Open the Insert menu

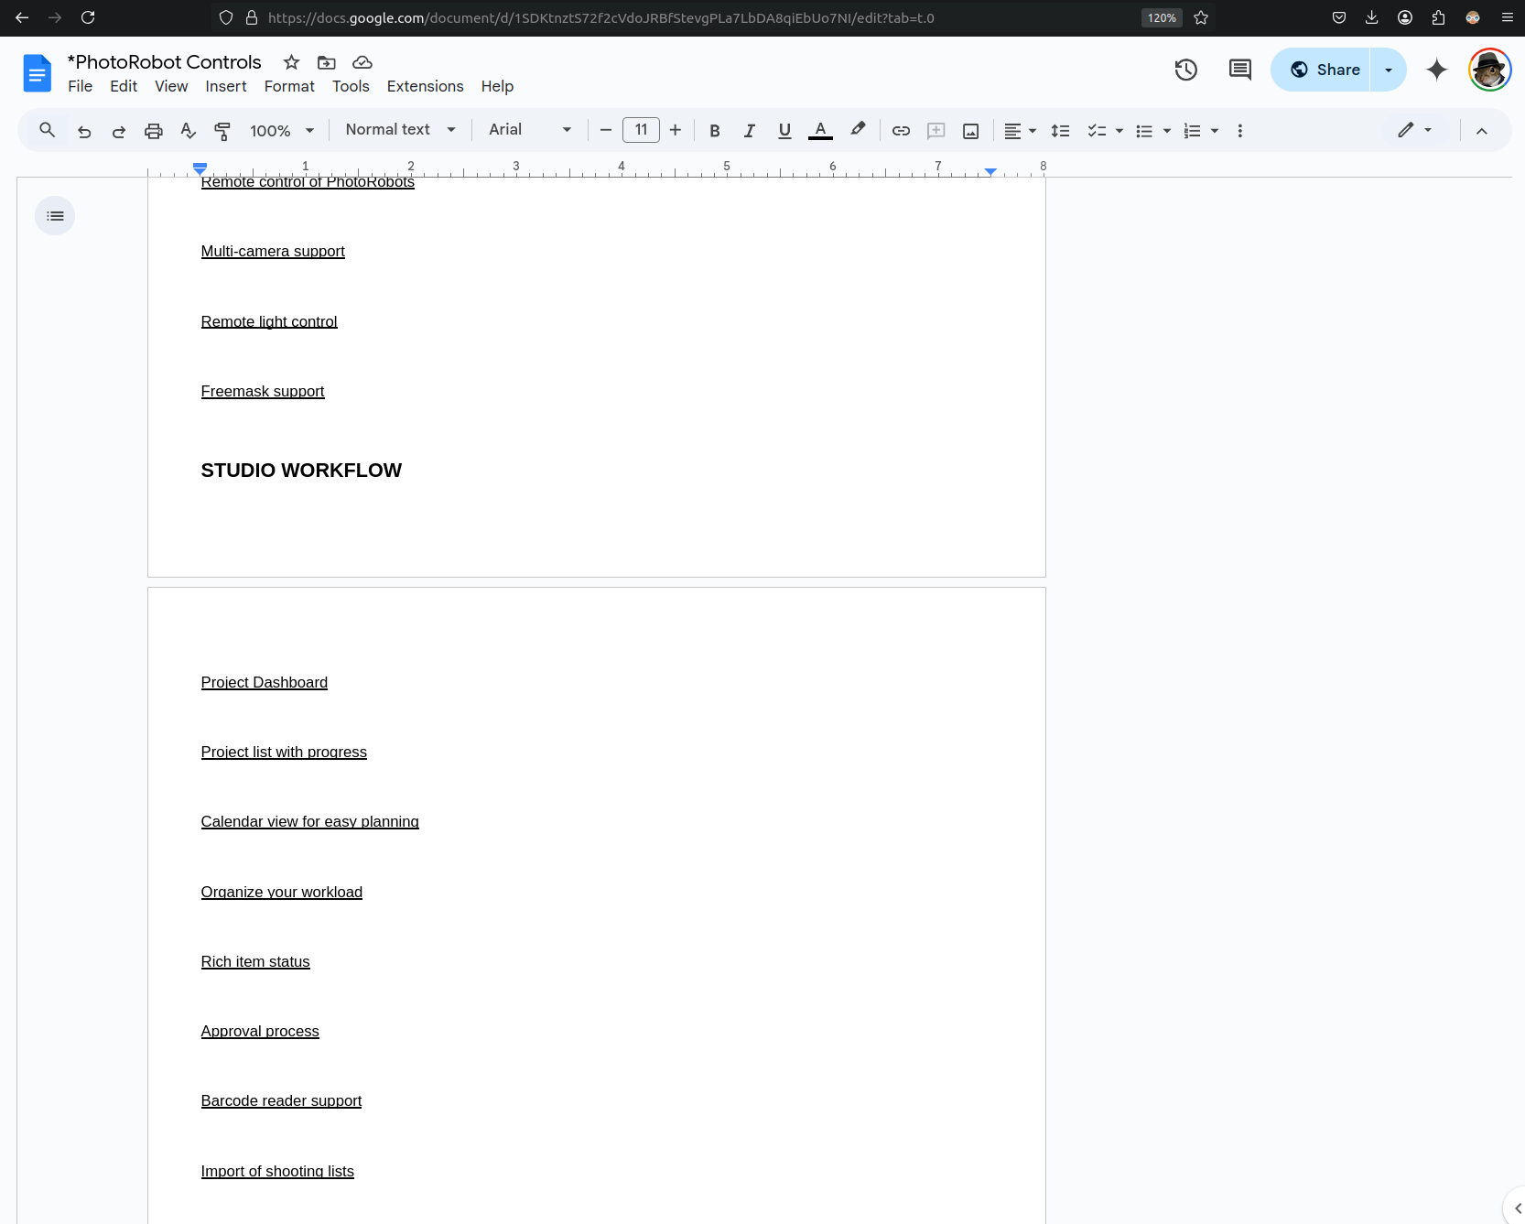[x=226, y=86]
